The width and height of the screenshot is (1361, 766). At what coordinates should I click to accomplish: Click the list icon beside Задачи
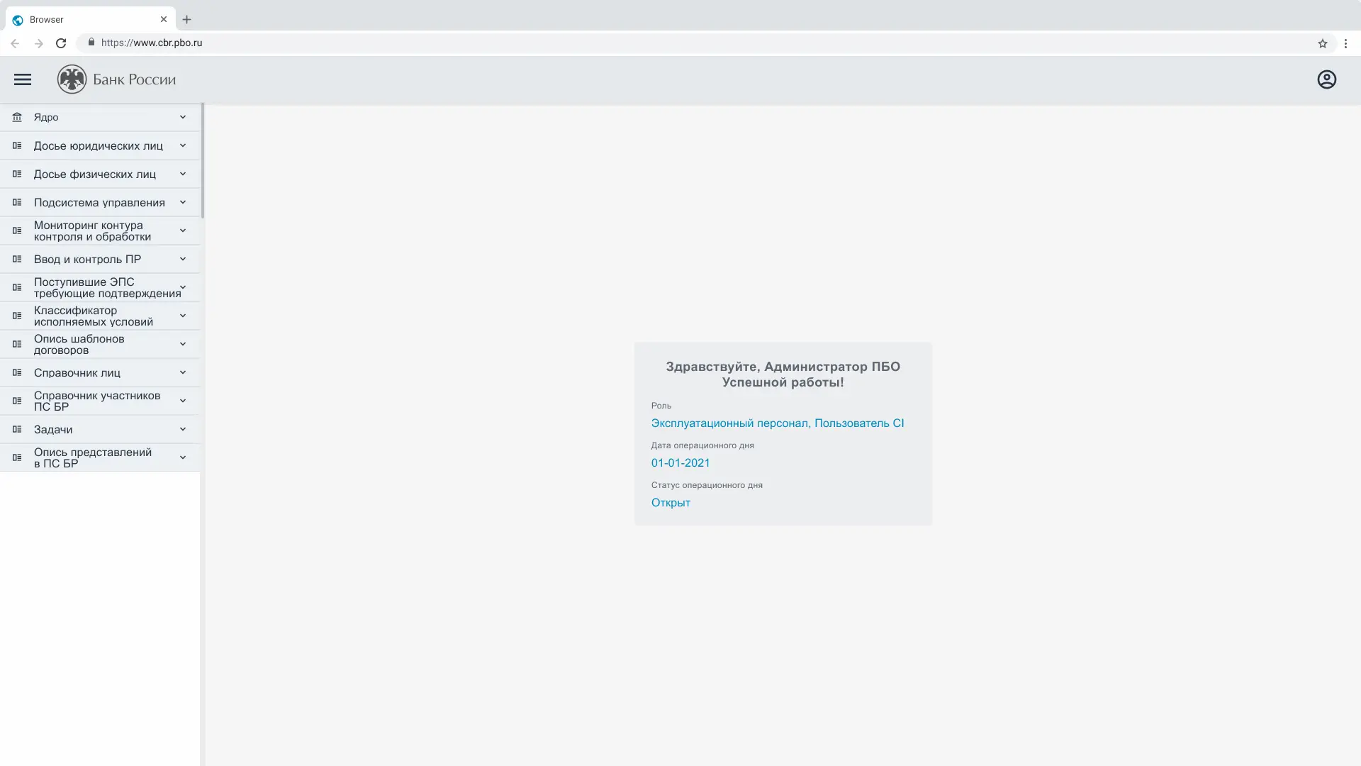[16, 429]
